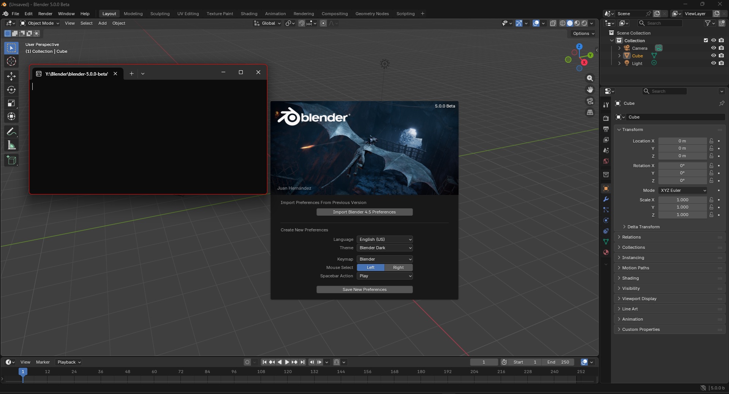This screenshot has width=729, height=394.
Task: Select the Add Cube tool
Action: pyautogui.click(x=11, y=160)
